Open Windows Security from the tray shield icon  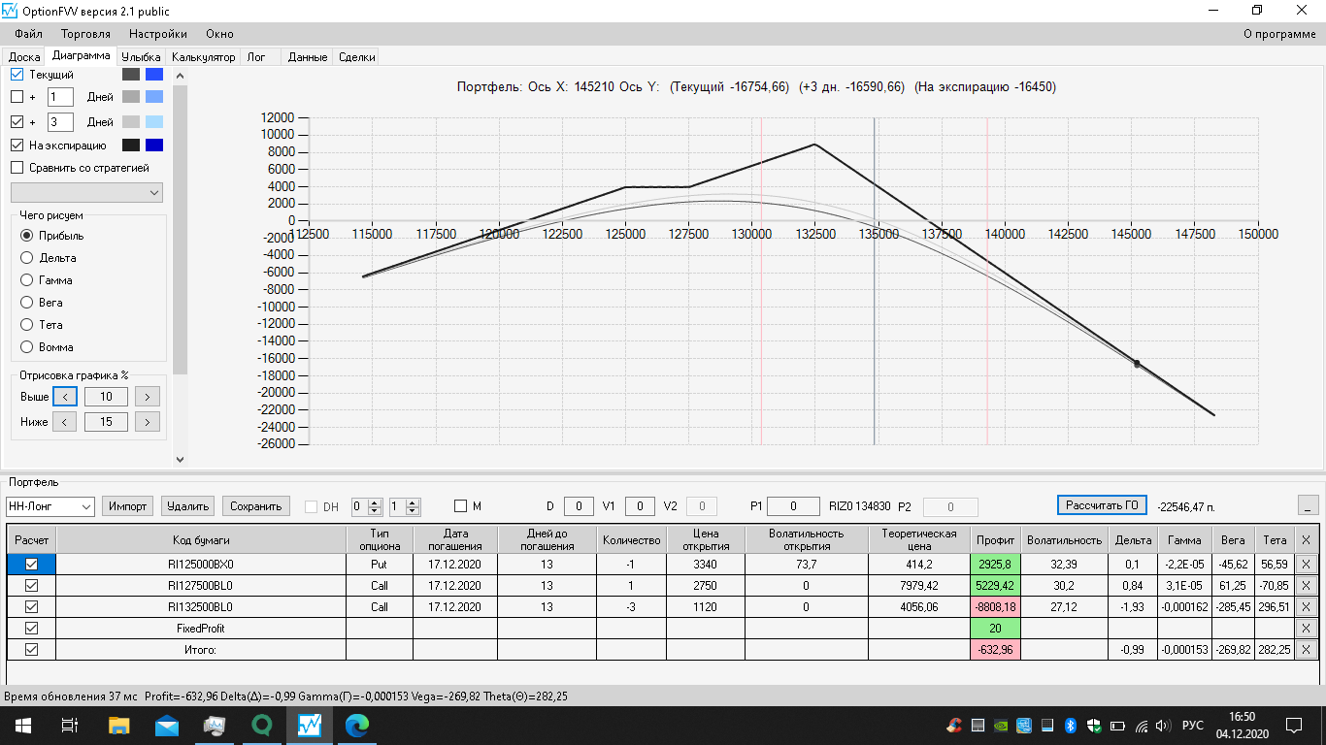tap(1095, 726)
